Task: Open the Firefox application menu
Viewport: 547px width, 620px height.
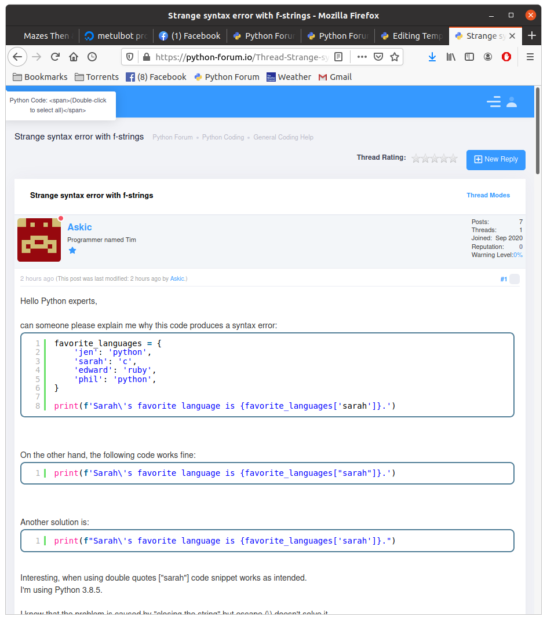Action: tap(530, 57)
